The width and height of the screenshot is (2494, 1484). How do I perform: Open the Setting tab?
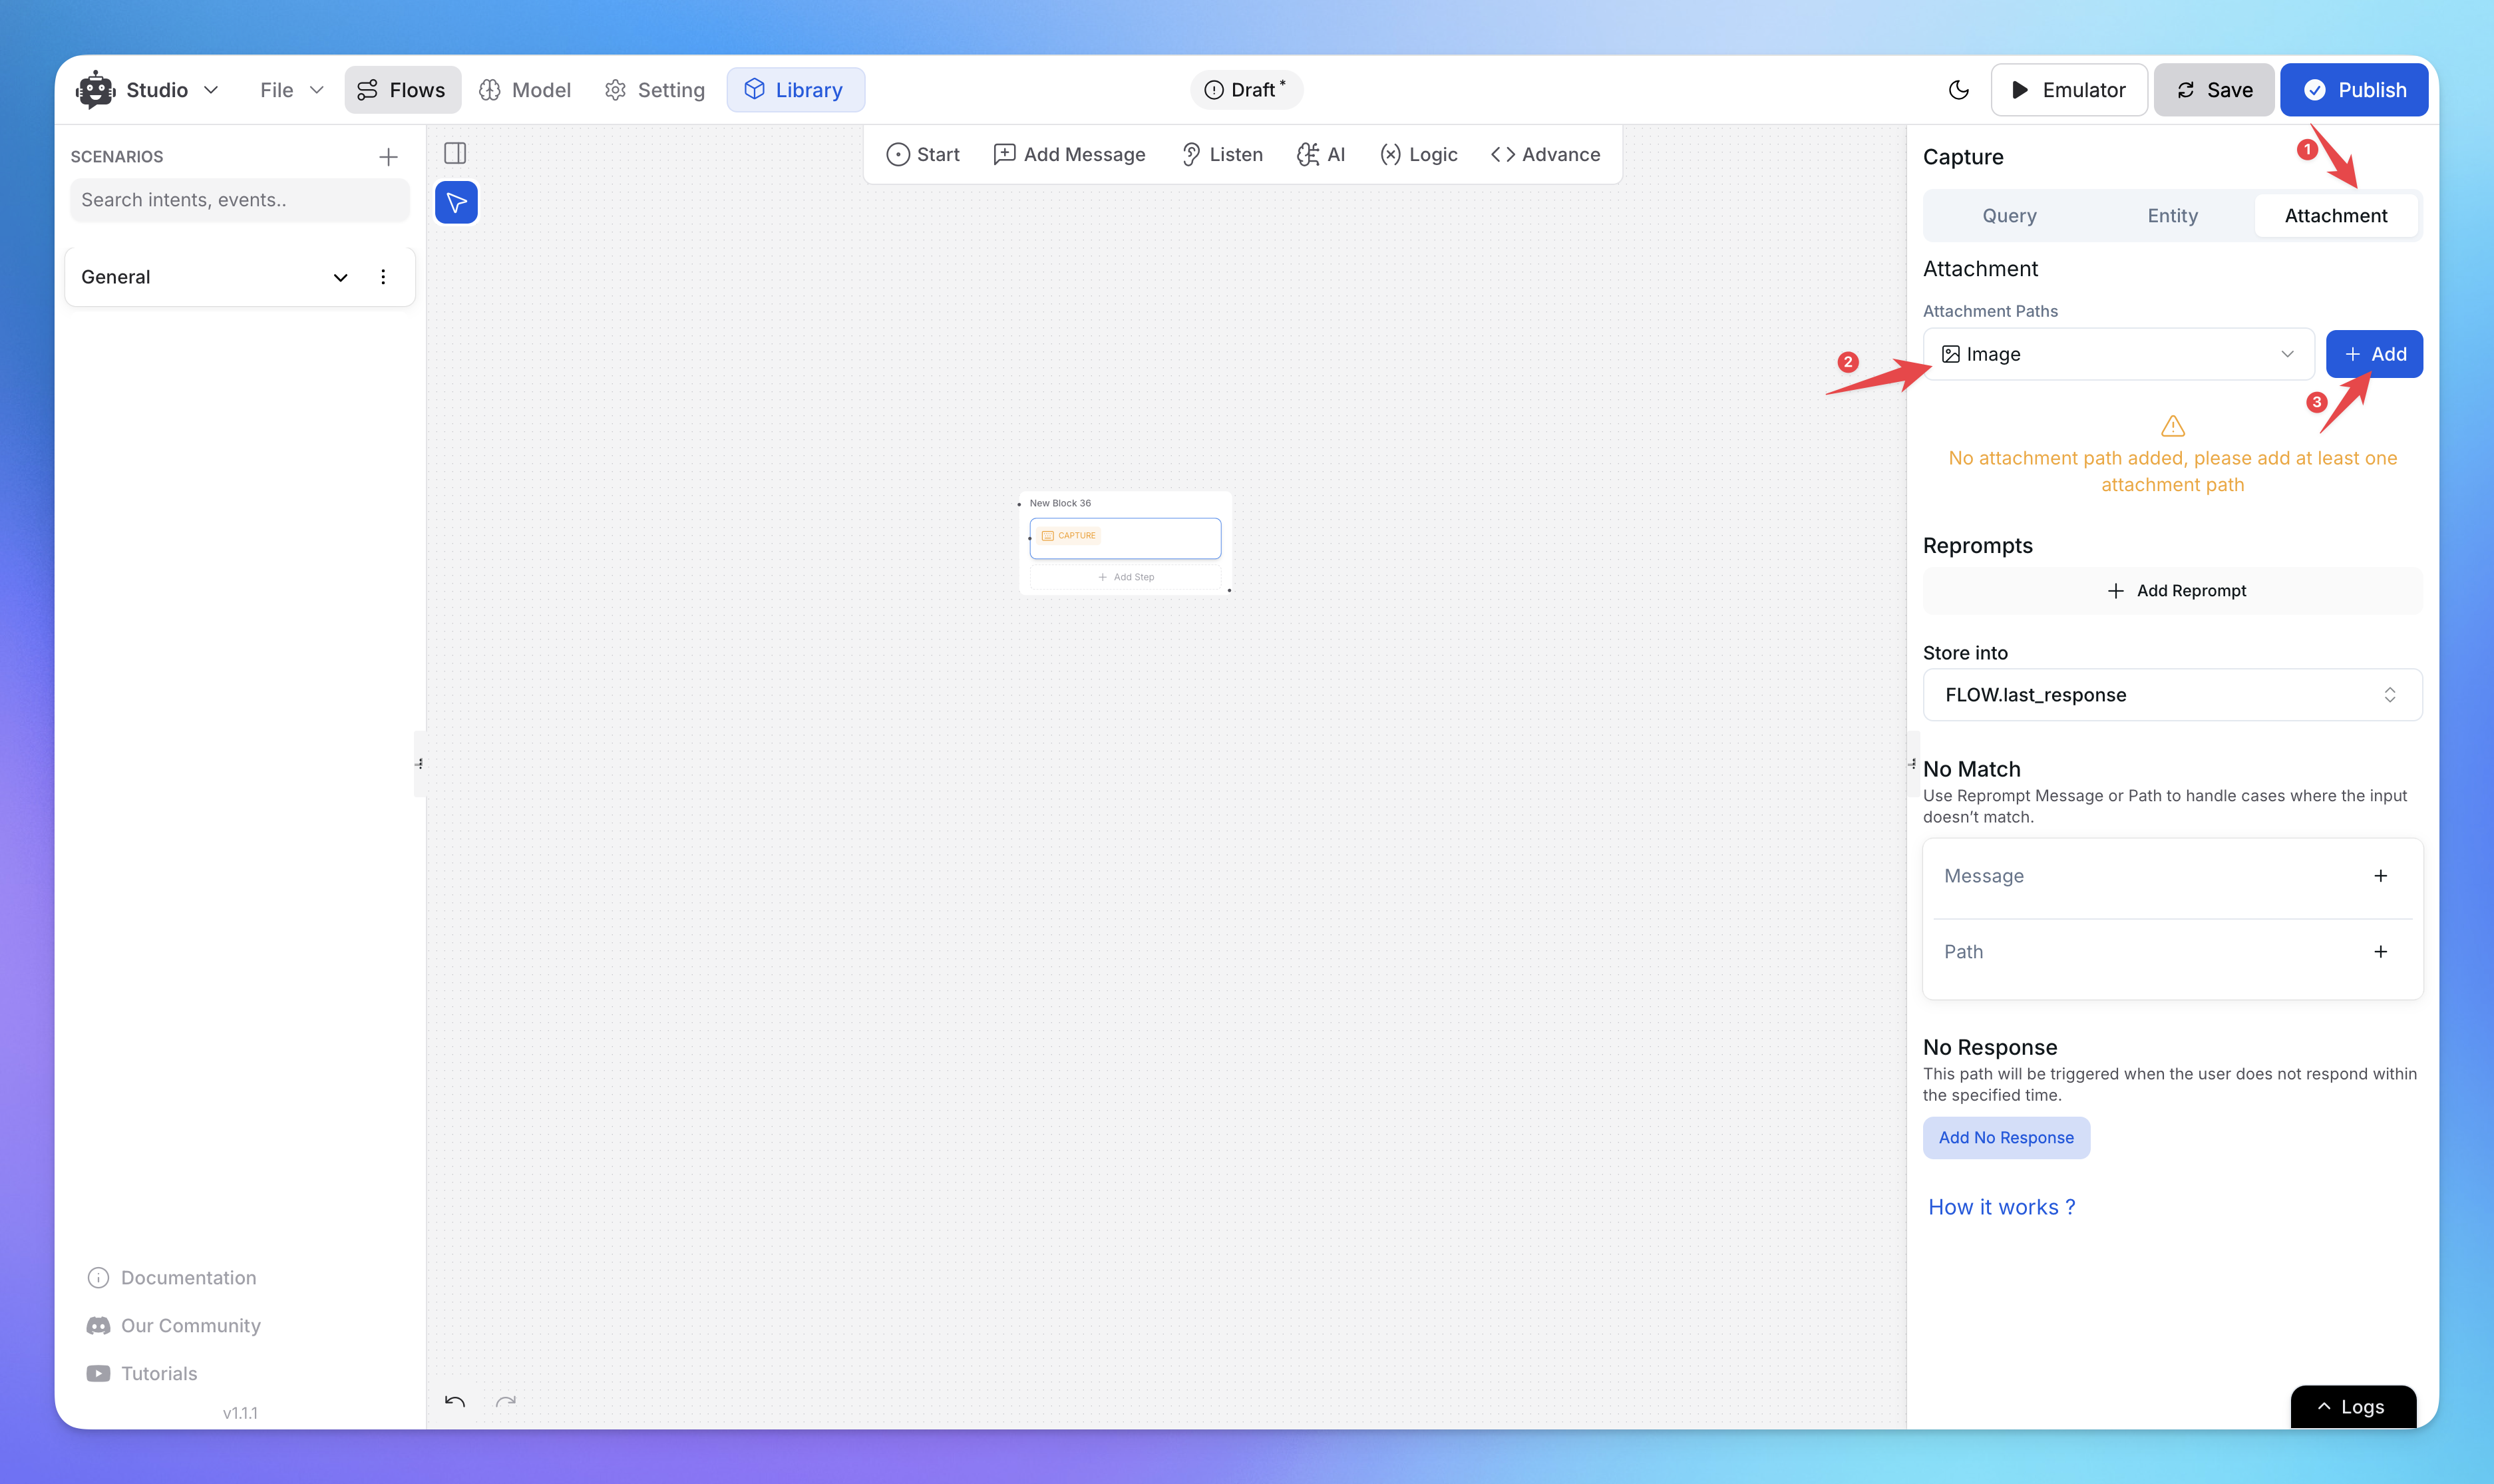click(655, 90)
